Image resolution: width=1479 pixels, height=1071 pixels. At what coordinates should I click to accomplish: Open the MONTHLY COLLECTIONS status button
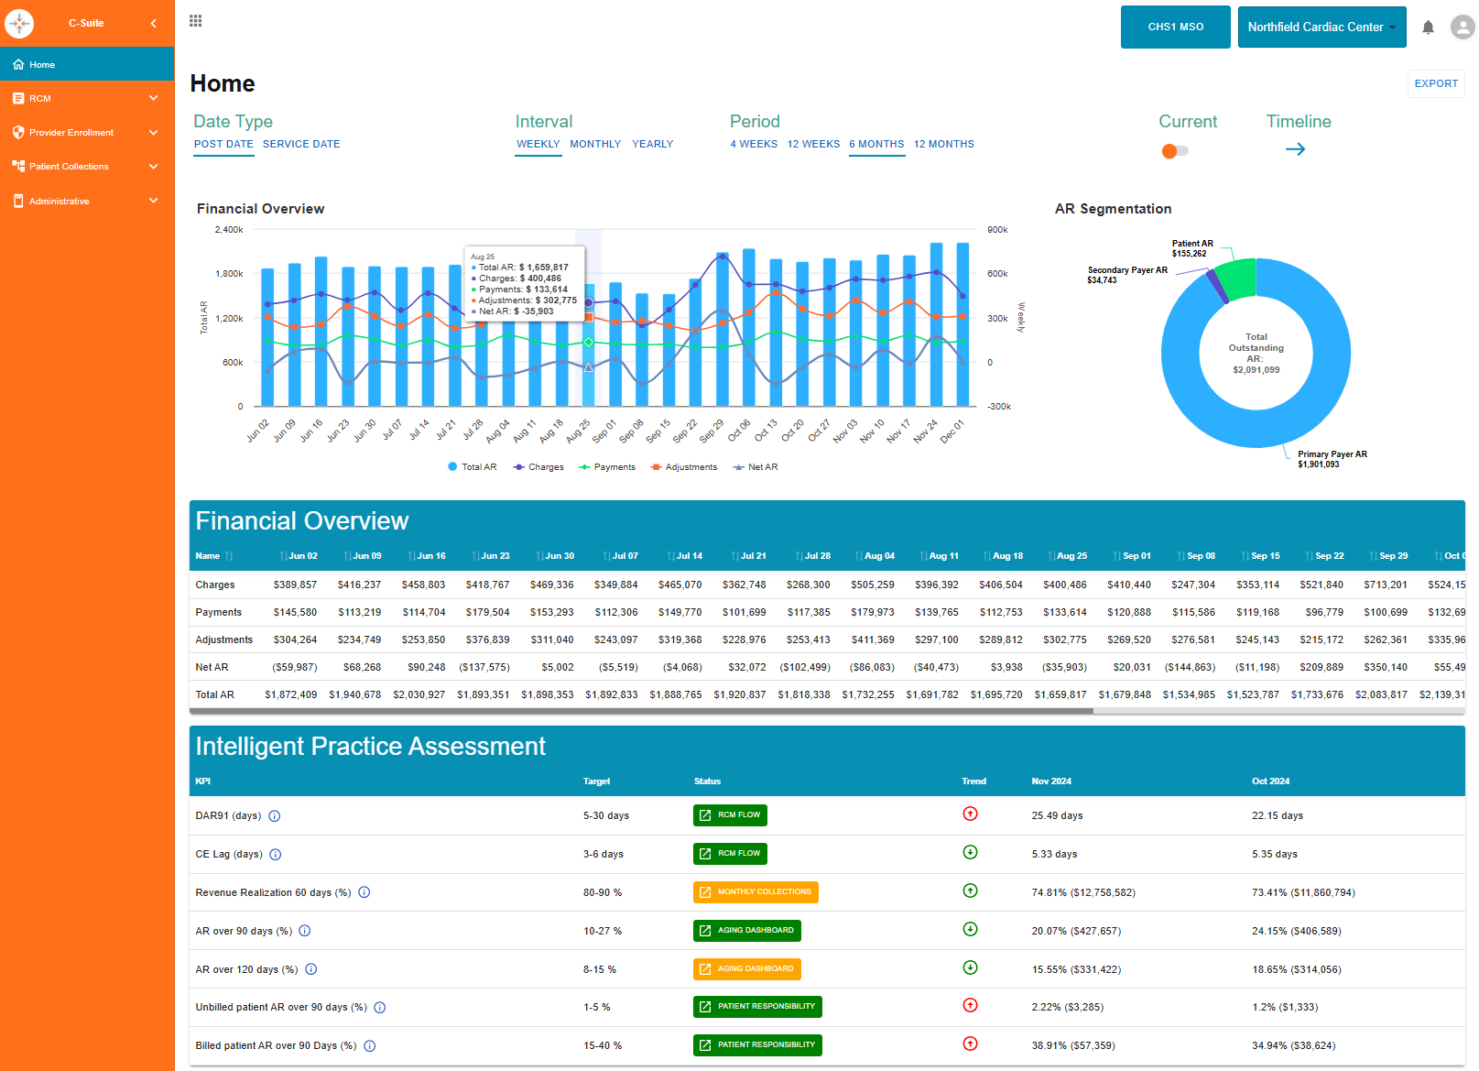756,892
